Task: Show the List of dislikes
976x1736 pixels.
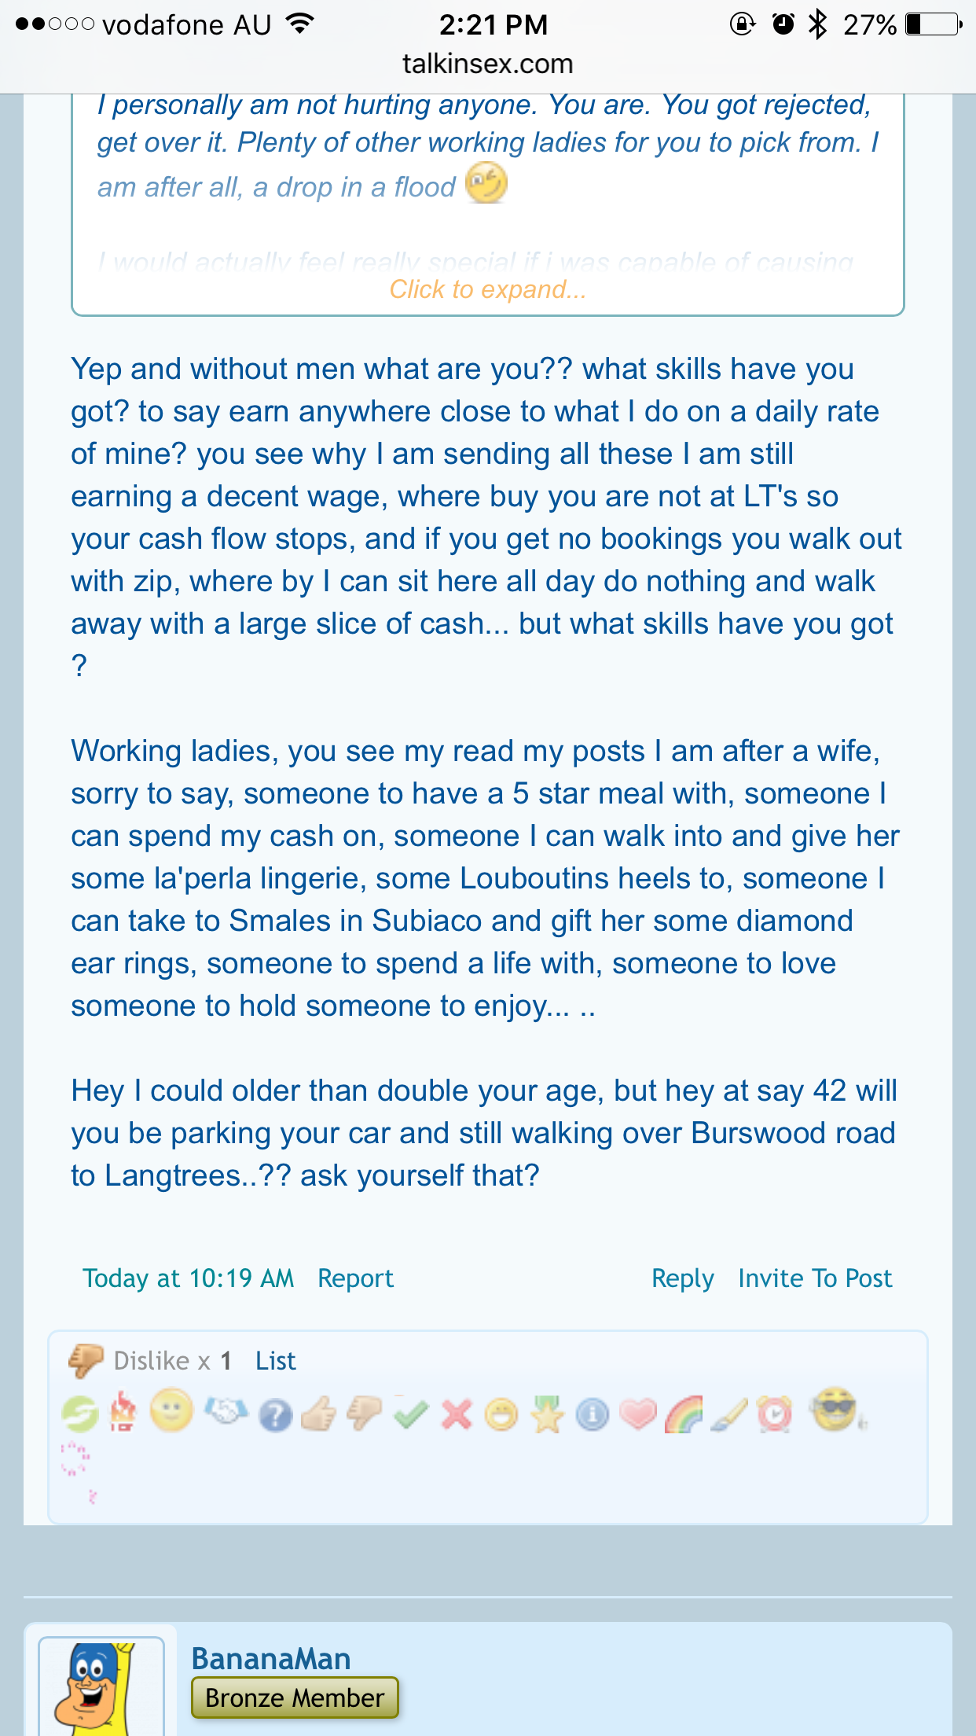Action: 276,1361
